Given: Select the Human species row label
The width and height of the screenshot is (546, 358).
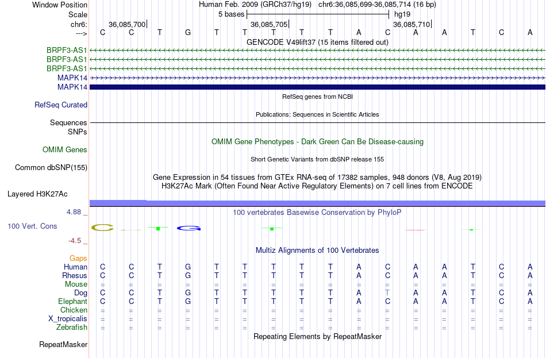Looking at the screenshot, I should pyautogui.click(x=75, y=267).
